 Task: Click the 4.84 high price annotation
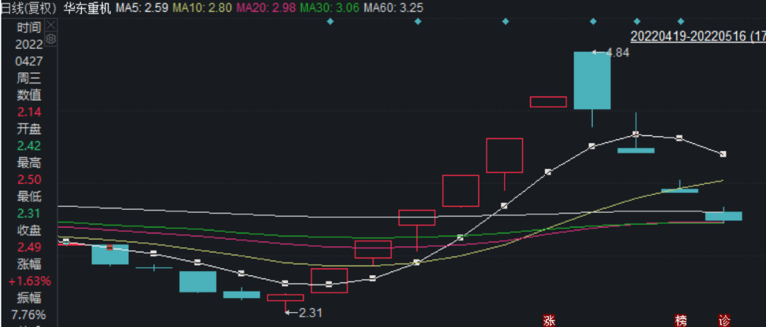tap(617, 52)
